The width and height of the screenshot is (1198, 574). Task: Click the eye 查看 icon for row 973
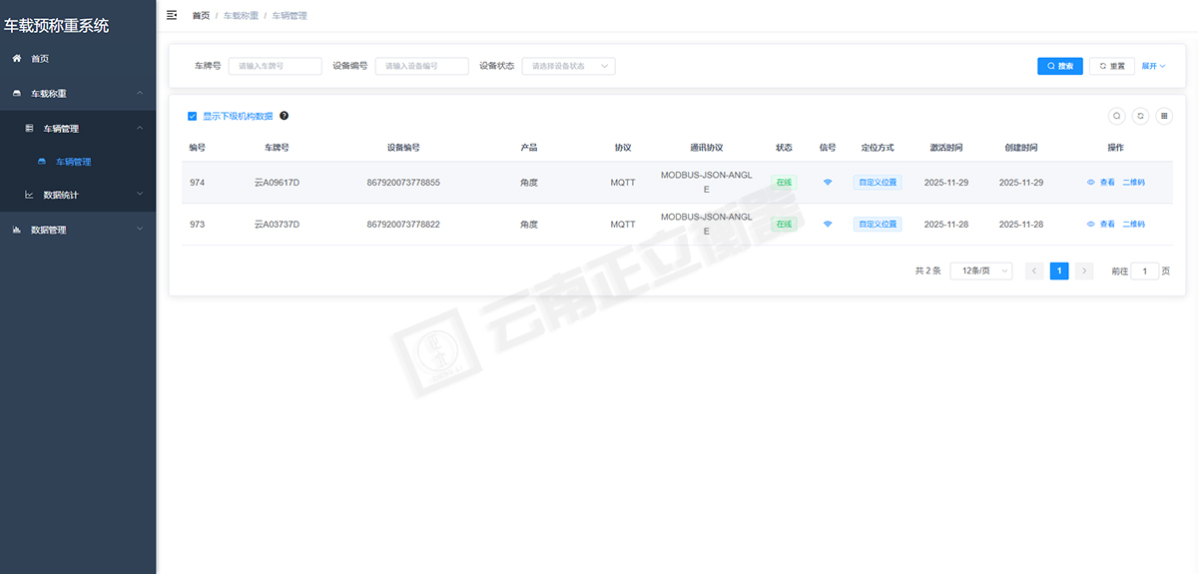coord(1091,225)
